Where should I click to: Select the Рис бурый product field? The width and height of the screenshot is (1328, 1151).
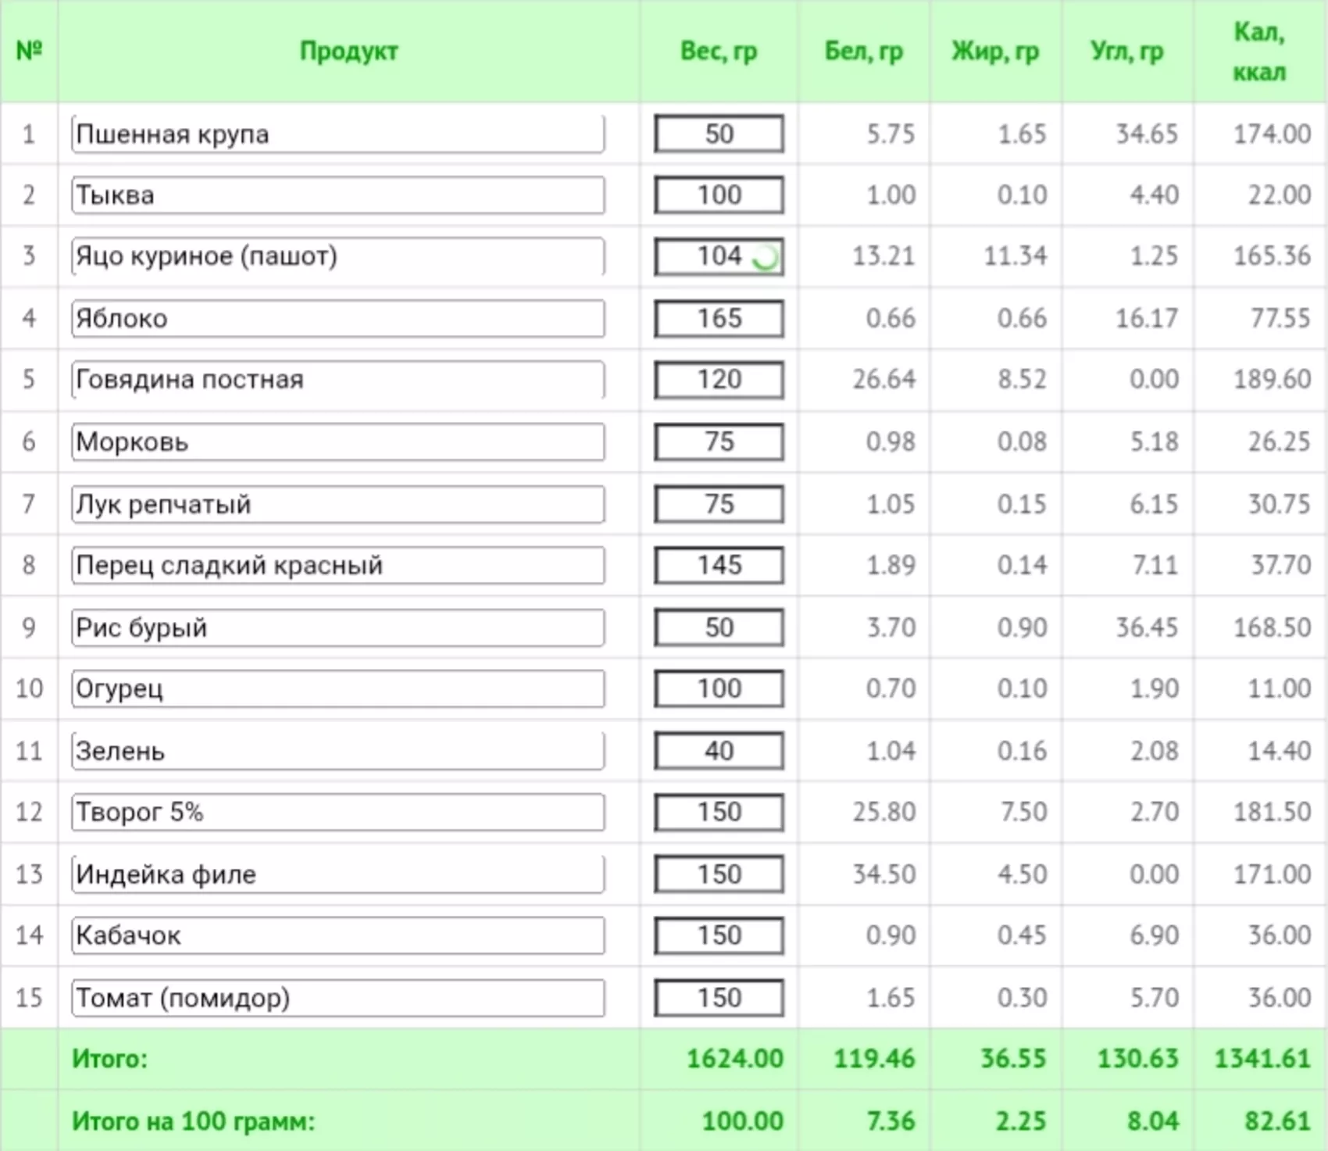point(338,628)
